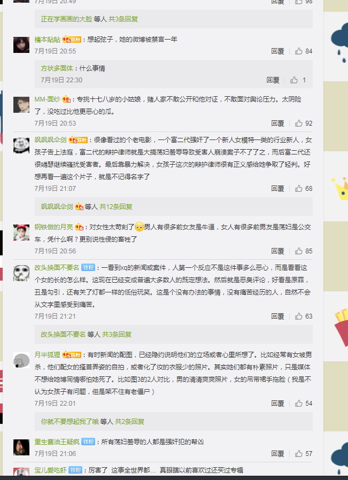Click the thumbs-up on MM-面纱's comment
Screen dimensions: 348x480
pos(299,123)
